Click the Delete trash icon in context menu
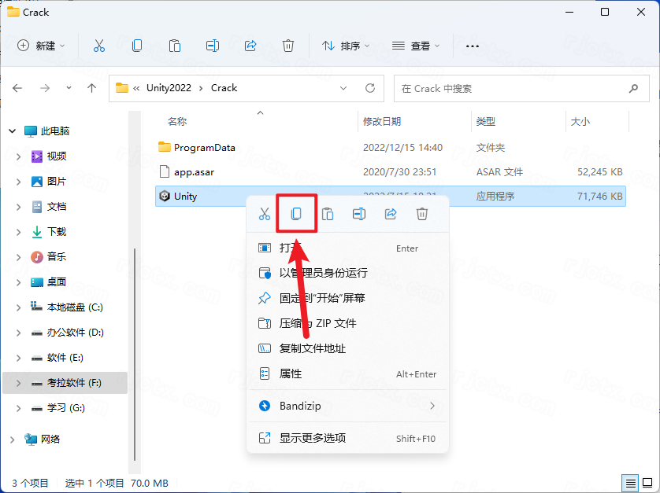The height and width of the screenshot is (493, 660). (x=422, y=214)
